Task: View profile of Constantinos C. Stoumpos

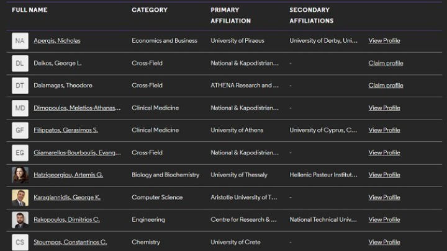Action: [x=384, y=242]
